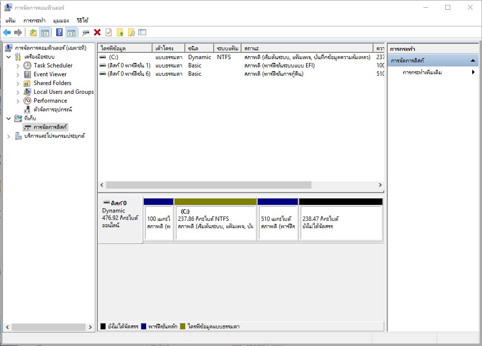482x346 pixels.
Task: Click the (C:) volume row icon
Action: pos(103,57)
